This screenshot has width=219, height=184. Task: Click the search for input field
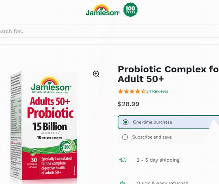tap(109, 31)
